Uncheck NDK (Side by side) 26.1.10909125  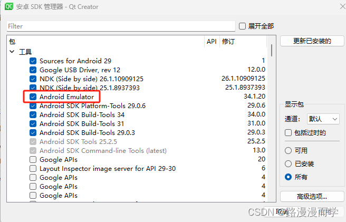33,79
